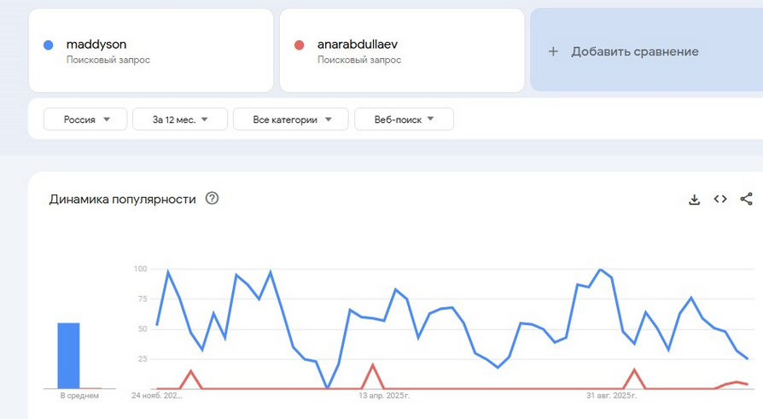763x419 pixels.
Task: Click the blue average bar
Action: 68,355
